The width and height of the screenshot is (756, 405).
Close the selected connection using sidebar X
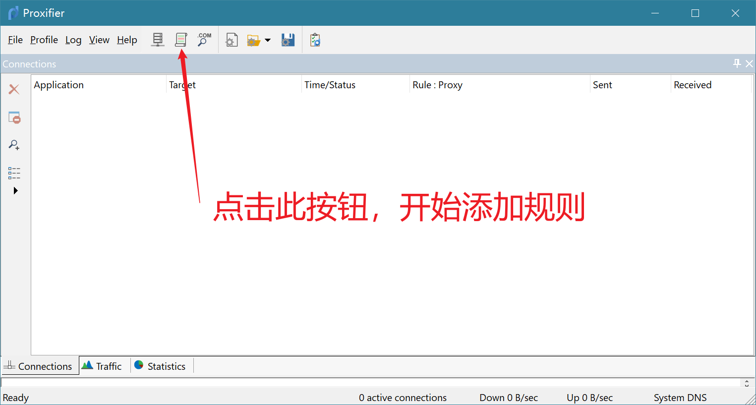pos(14,89)
